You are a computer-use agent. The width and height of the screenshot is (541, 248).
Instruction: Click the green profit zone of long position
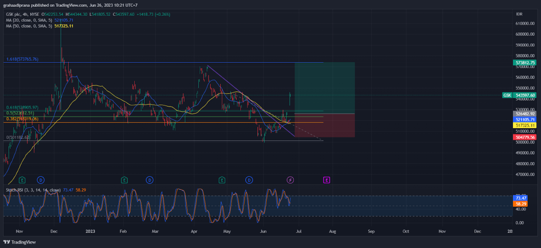pyautogui.click(x=325, y=88)
